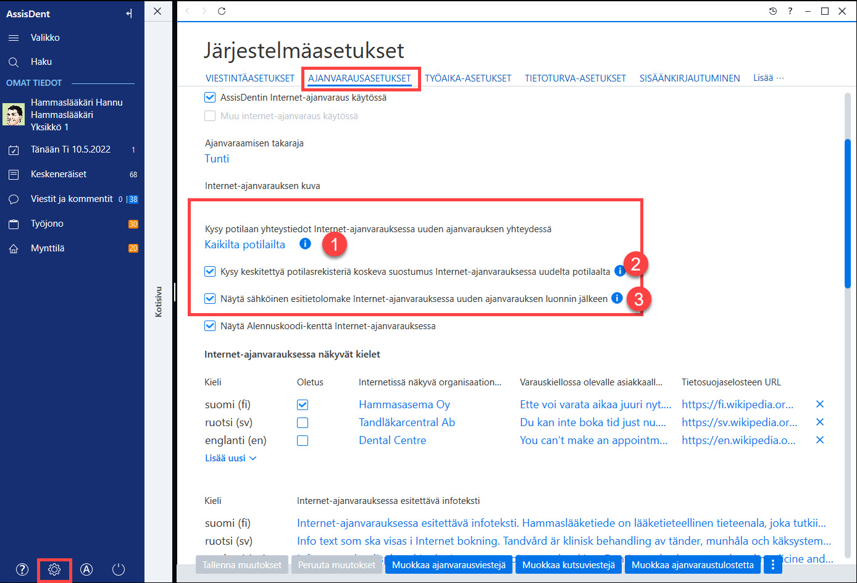Toggle Näytä Alennuskoodi-kenttä checkbox
The width and height of the screenshot is (857, 583).
point(210,326)
